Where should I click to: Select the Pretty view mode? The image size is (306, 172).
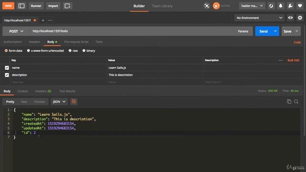[x=10, y=102]
